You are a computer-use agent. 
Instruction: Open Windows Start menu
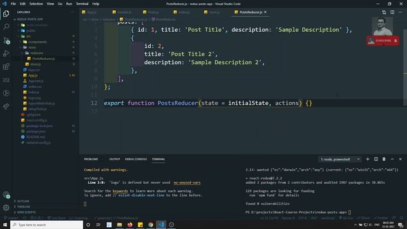[x=4, y=225]
